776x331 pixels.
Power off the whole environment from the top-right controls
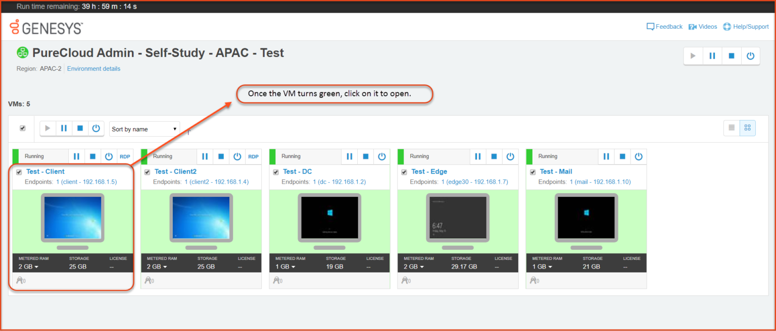(750, 56)
